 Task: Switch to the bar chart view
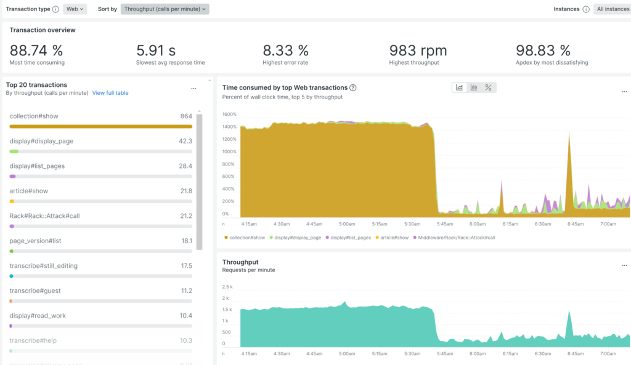tap(474, 87)
